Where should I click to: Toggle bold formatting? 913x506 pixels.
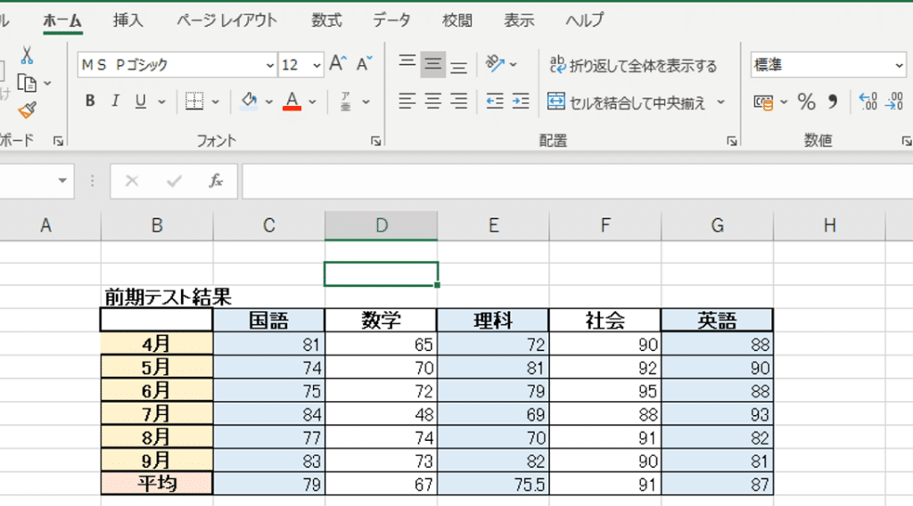pyautogui.click(x=90, y=102)
